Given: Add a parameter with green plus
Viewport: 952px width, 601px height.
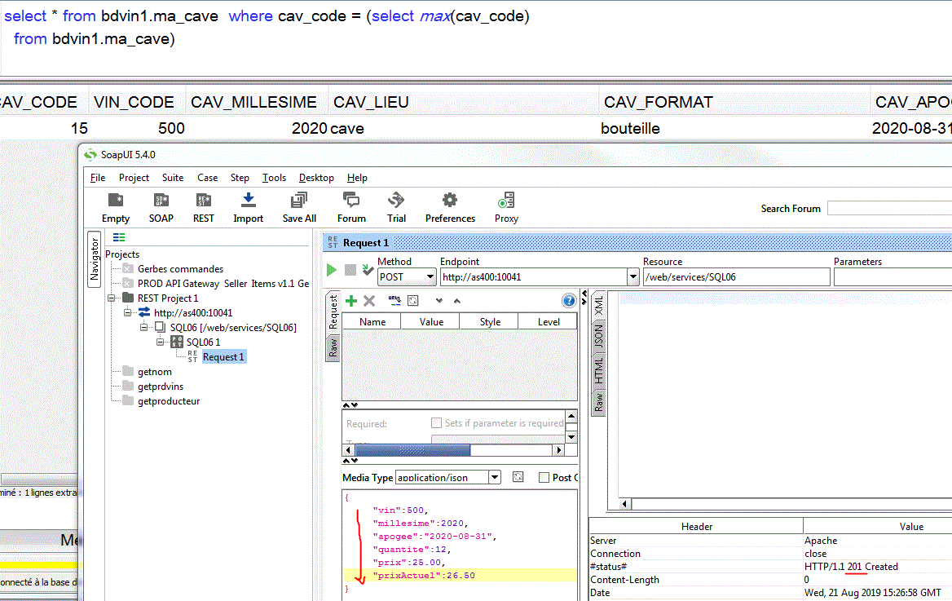Looking at the screenshot, I should (351, 301).
